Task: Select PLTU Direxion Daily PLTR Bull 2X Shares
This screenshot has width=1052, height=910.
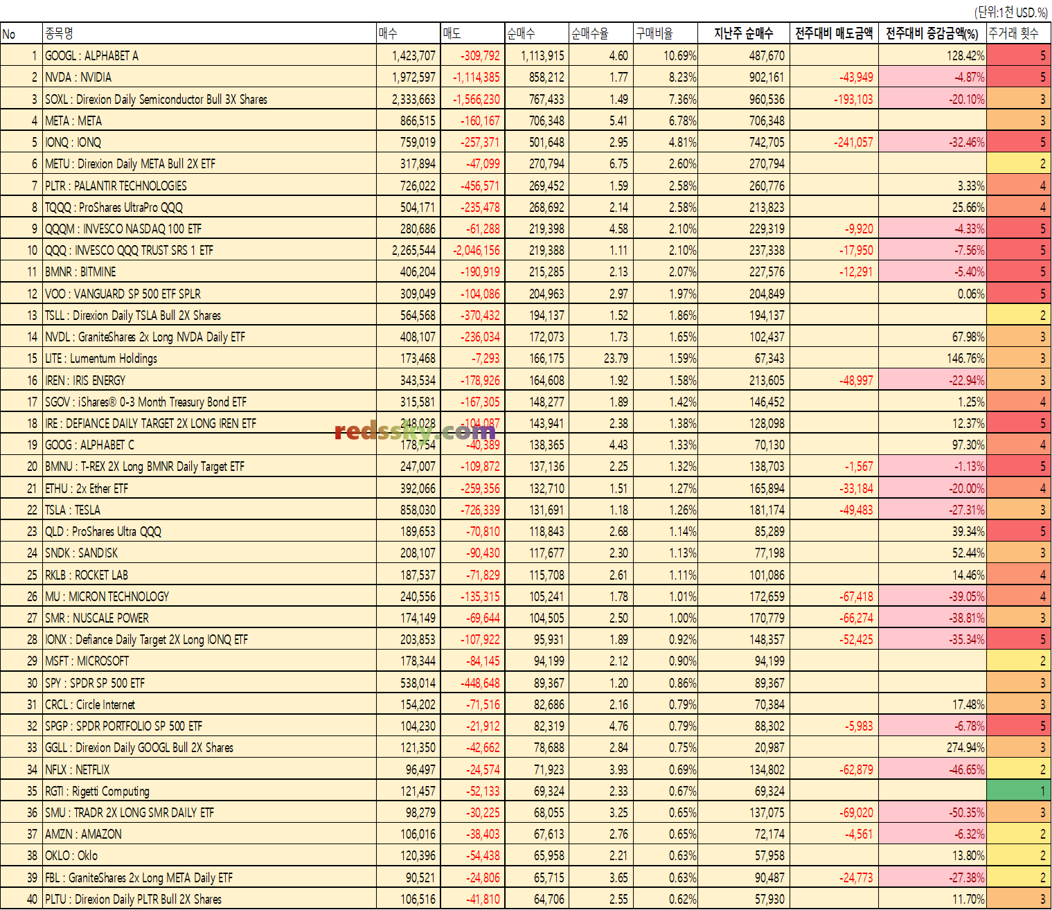Action: (209, 899)
